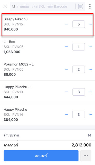The width and height of the screenshot is (95, 165).
Task: Increase Happy Pikachu - L quantity
Action: click(91, 92)
